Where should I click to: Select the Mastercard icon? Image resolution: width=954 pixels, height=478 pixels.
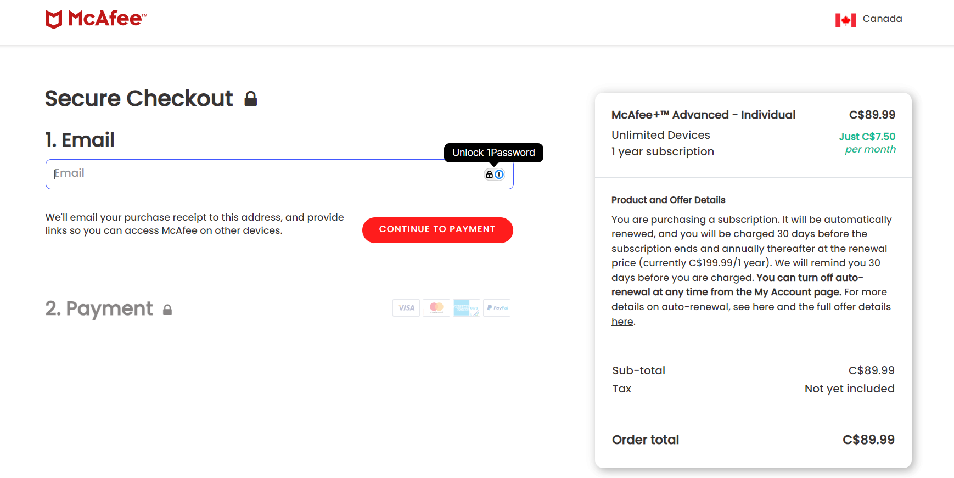click(436, 308)
